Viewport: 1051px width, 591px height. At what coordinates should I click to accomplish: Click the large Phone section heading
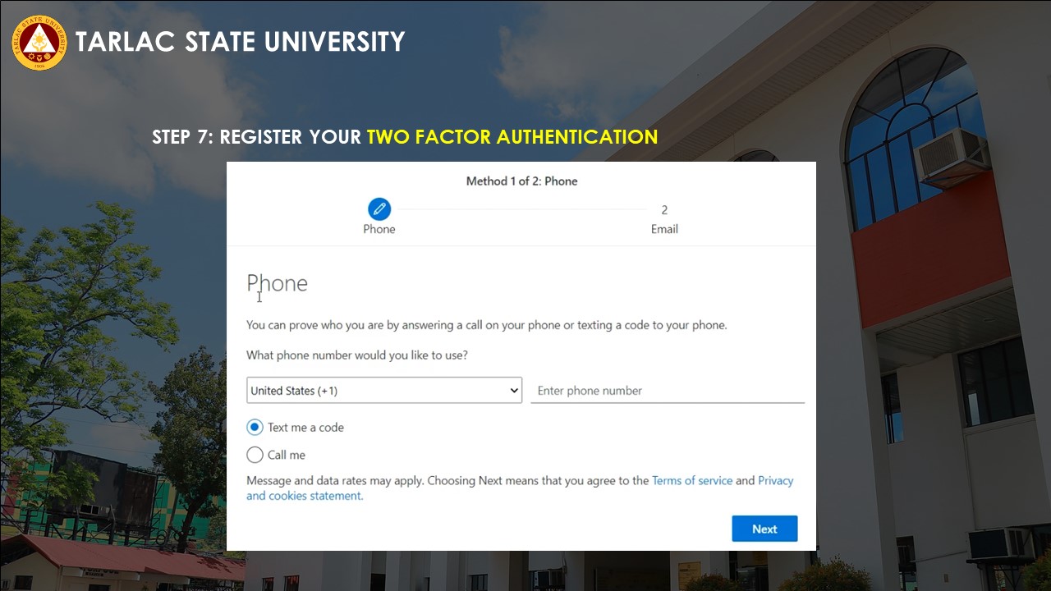pos(278,283)
